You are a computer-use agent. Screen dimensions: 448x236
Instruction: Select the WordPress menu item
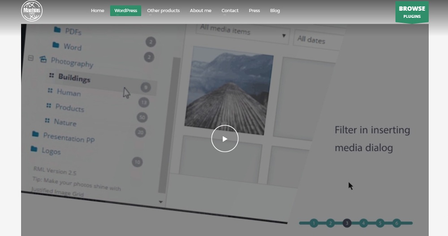125,11
